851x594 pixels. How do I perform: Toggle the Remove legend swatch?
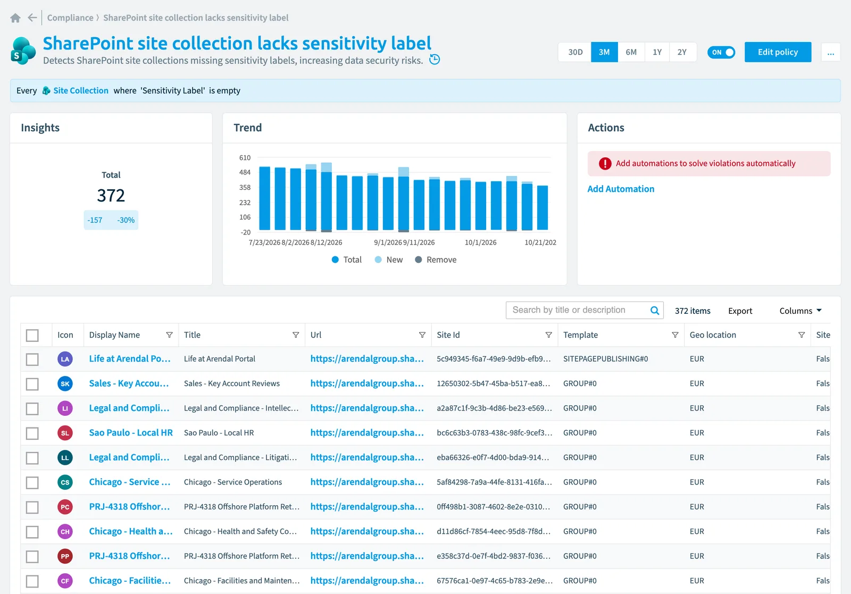(x=419, y=260)
